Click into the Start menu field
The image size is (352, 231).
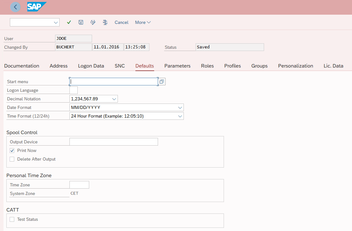click(x=114, y=82)
